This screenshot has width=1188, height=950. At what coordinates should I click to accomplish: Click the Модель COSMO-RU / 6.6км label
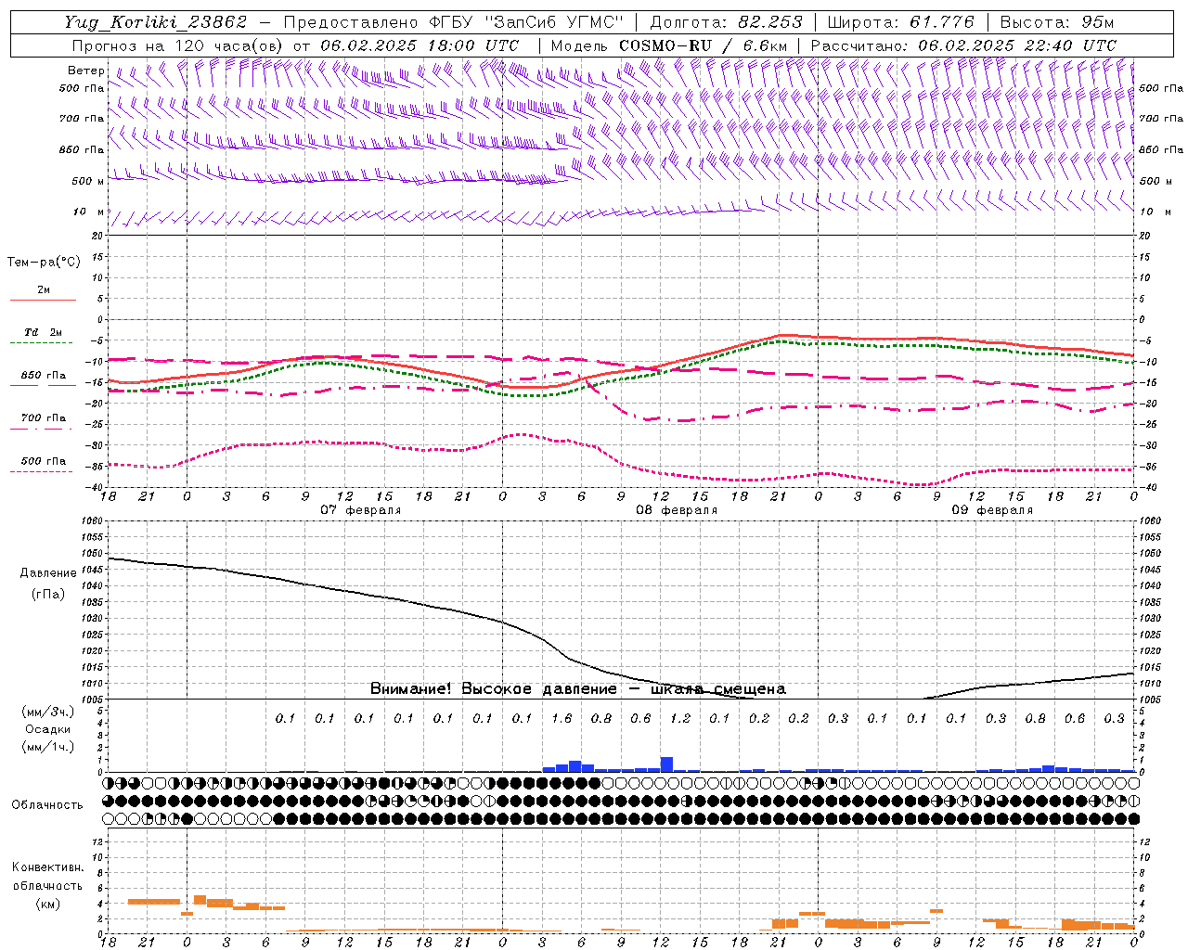point(669,45)
